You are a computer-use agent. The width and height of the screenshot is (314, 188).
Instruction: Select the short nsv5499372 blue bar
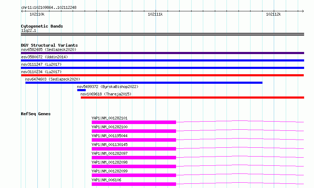(x=81, y=90)
